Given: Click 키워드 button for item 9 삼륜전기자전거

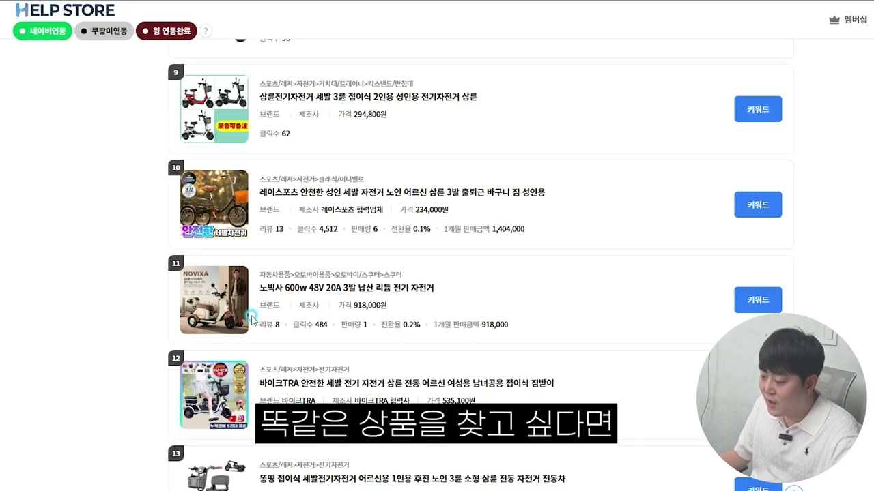Looking at the screenshot, I should (758, 109).
